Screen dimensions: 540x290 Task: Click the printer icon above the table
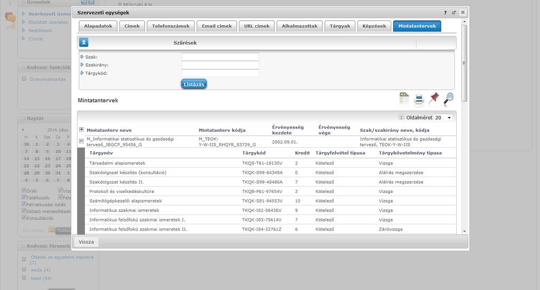tap(419, 99)
